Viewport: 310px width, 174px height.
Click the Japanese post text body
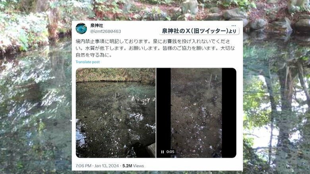tap(155, 48)
